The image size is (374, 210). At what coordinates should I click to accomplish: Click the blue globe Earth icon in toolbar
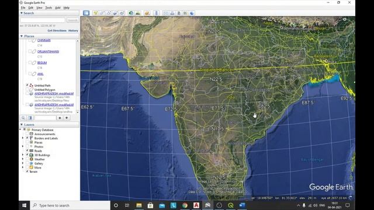pos(192,13)
